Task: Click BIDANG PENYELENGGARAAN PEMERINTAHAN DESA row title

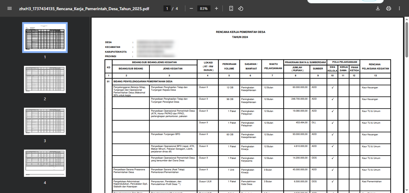Action: click(x=143, y=81)
